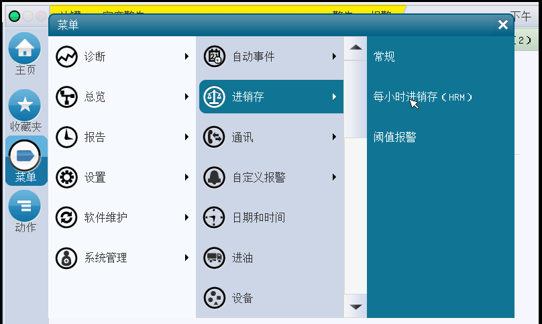
Task: Click the 软件维护 refresh icon
Action: (67, 217)
